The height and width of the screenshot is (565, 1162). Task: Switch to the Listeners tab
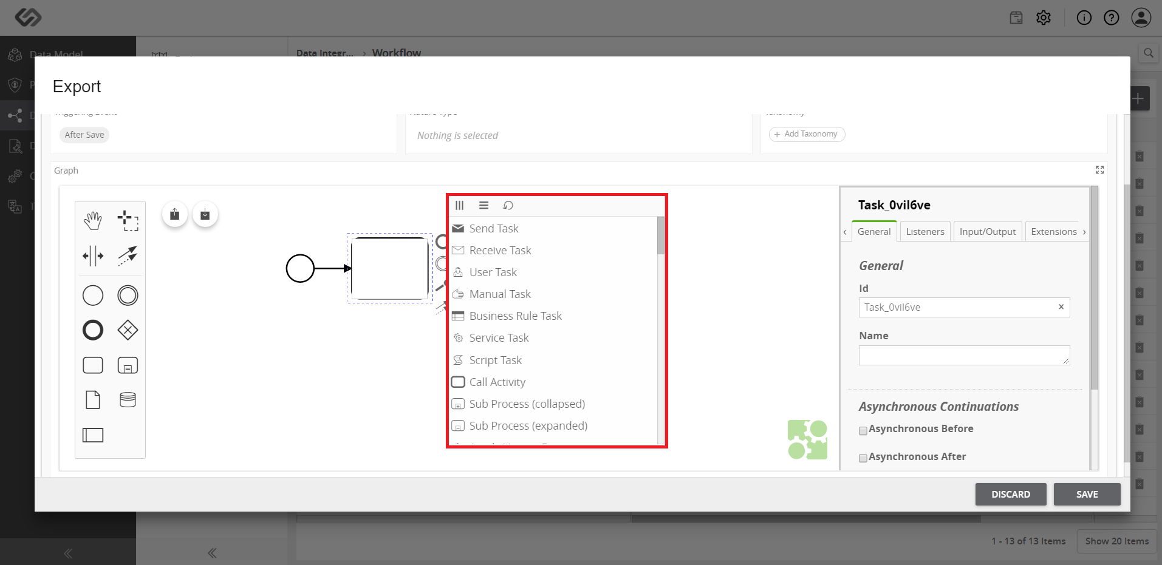pyautogui.click(x=925, y=231)
